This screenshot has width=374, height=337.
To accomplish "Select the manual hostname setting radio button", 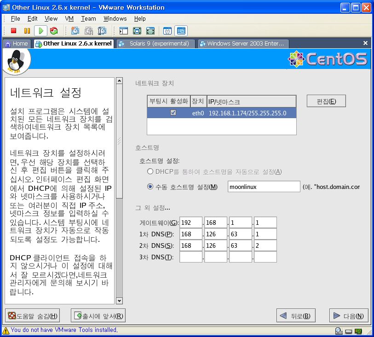I will [x=150, y=186].
